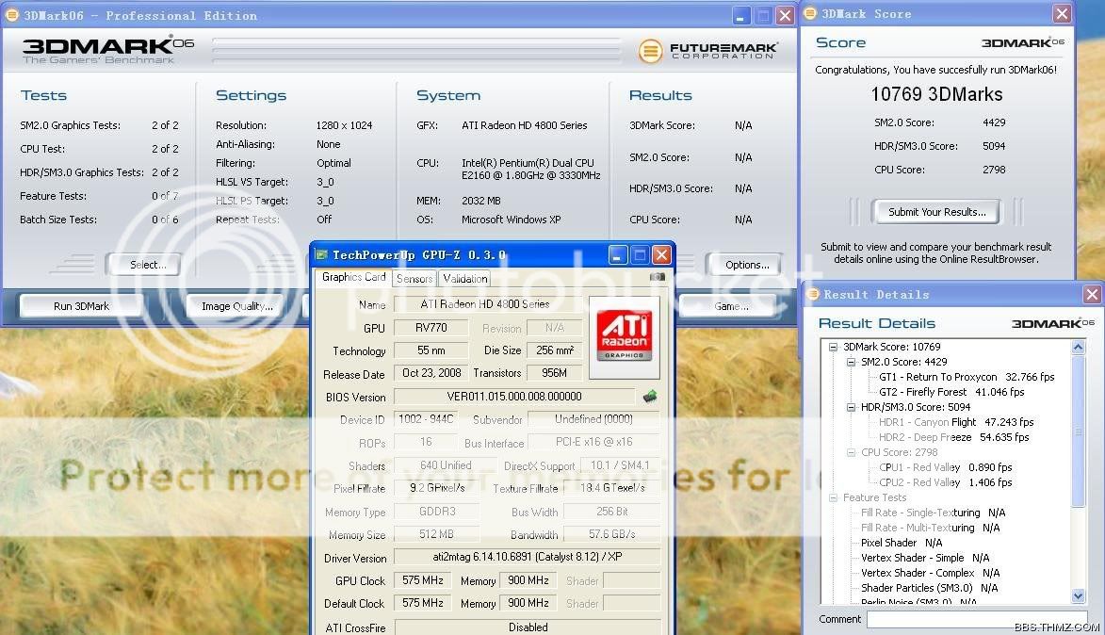The height and width of the screenshot is (635, 1105).
Task: Click the GFX ATI Radeon HD 4800 text
Action: (x=525, y=125)
